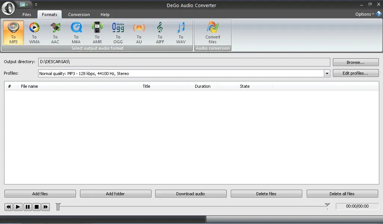
Task: Click the Delete files button
Action: point(266,194)
